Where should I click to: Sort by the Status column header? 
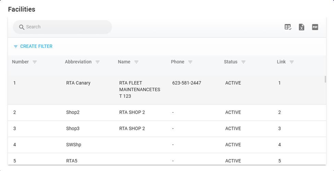[231, 62]
